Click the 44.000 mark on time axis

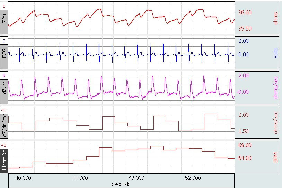pos(80,178)
